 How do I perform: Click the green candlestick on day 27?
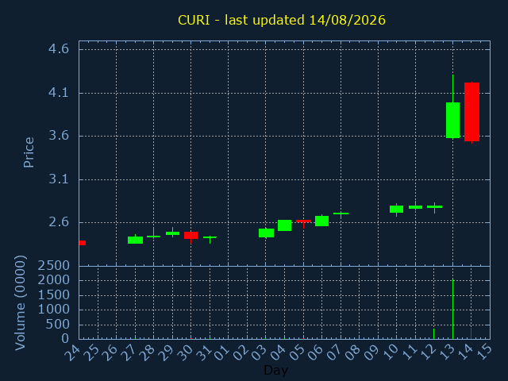click(135, 240)
